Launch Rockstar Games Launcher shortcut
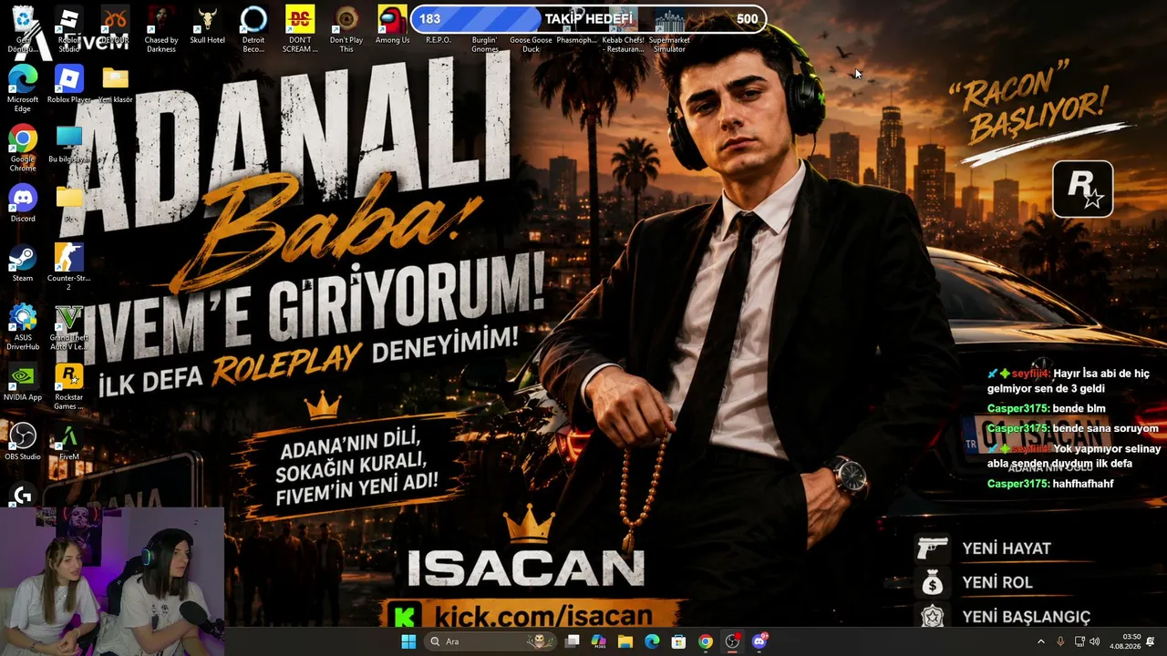1167x656 pixels. [x=69, y=386]
